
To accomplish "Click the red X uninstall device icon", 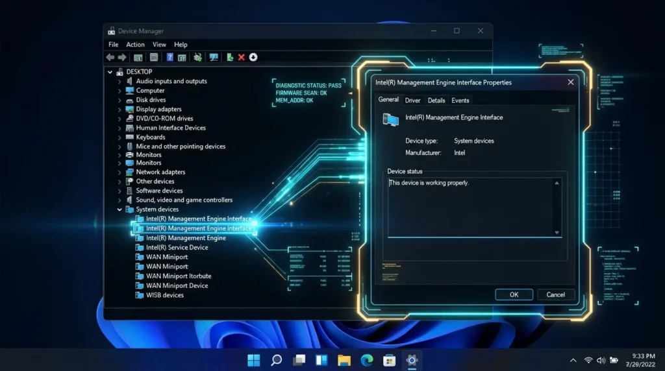I will tap(242, 57).
